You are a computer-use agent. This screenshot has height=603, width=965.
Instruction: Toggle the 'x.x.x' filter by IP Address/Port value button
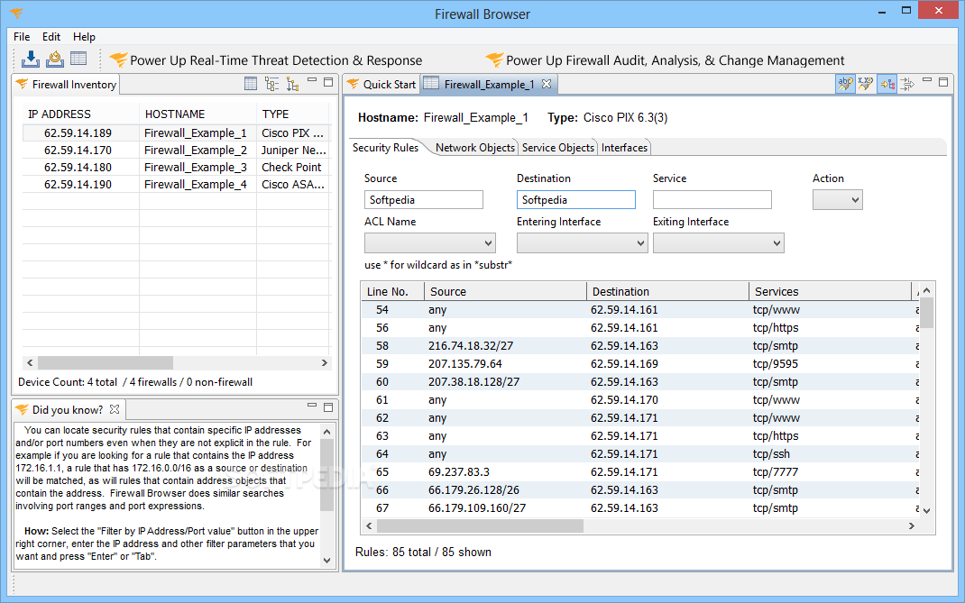point(866,83)
